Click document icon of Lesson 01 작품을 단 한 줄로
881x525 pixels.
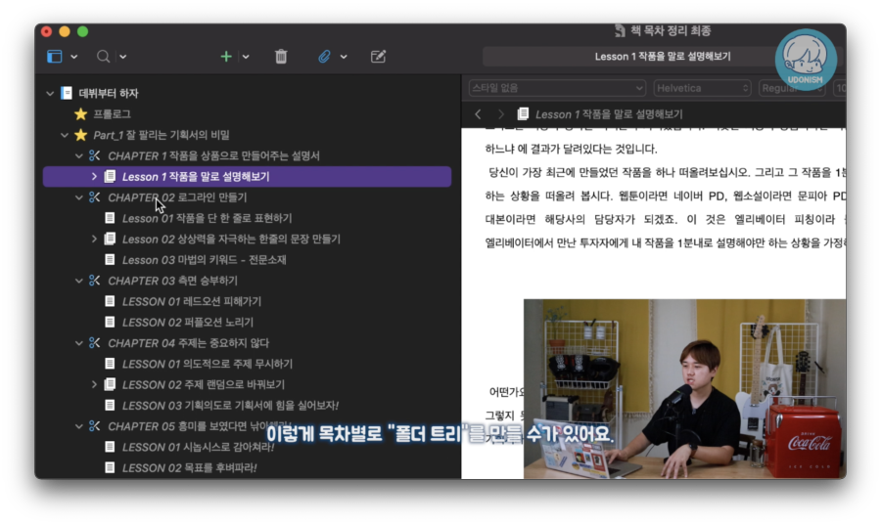point(110,218)
